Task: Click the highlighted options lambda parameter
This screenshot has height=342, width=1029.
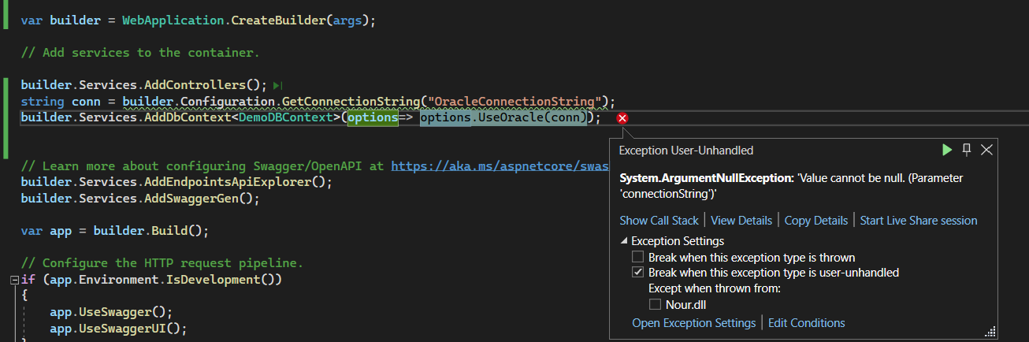Action: click(x=367, y=117)
